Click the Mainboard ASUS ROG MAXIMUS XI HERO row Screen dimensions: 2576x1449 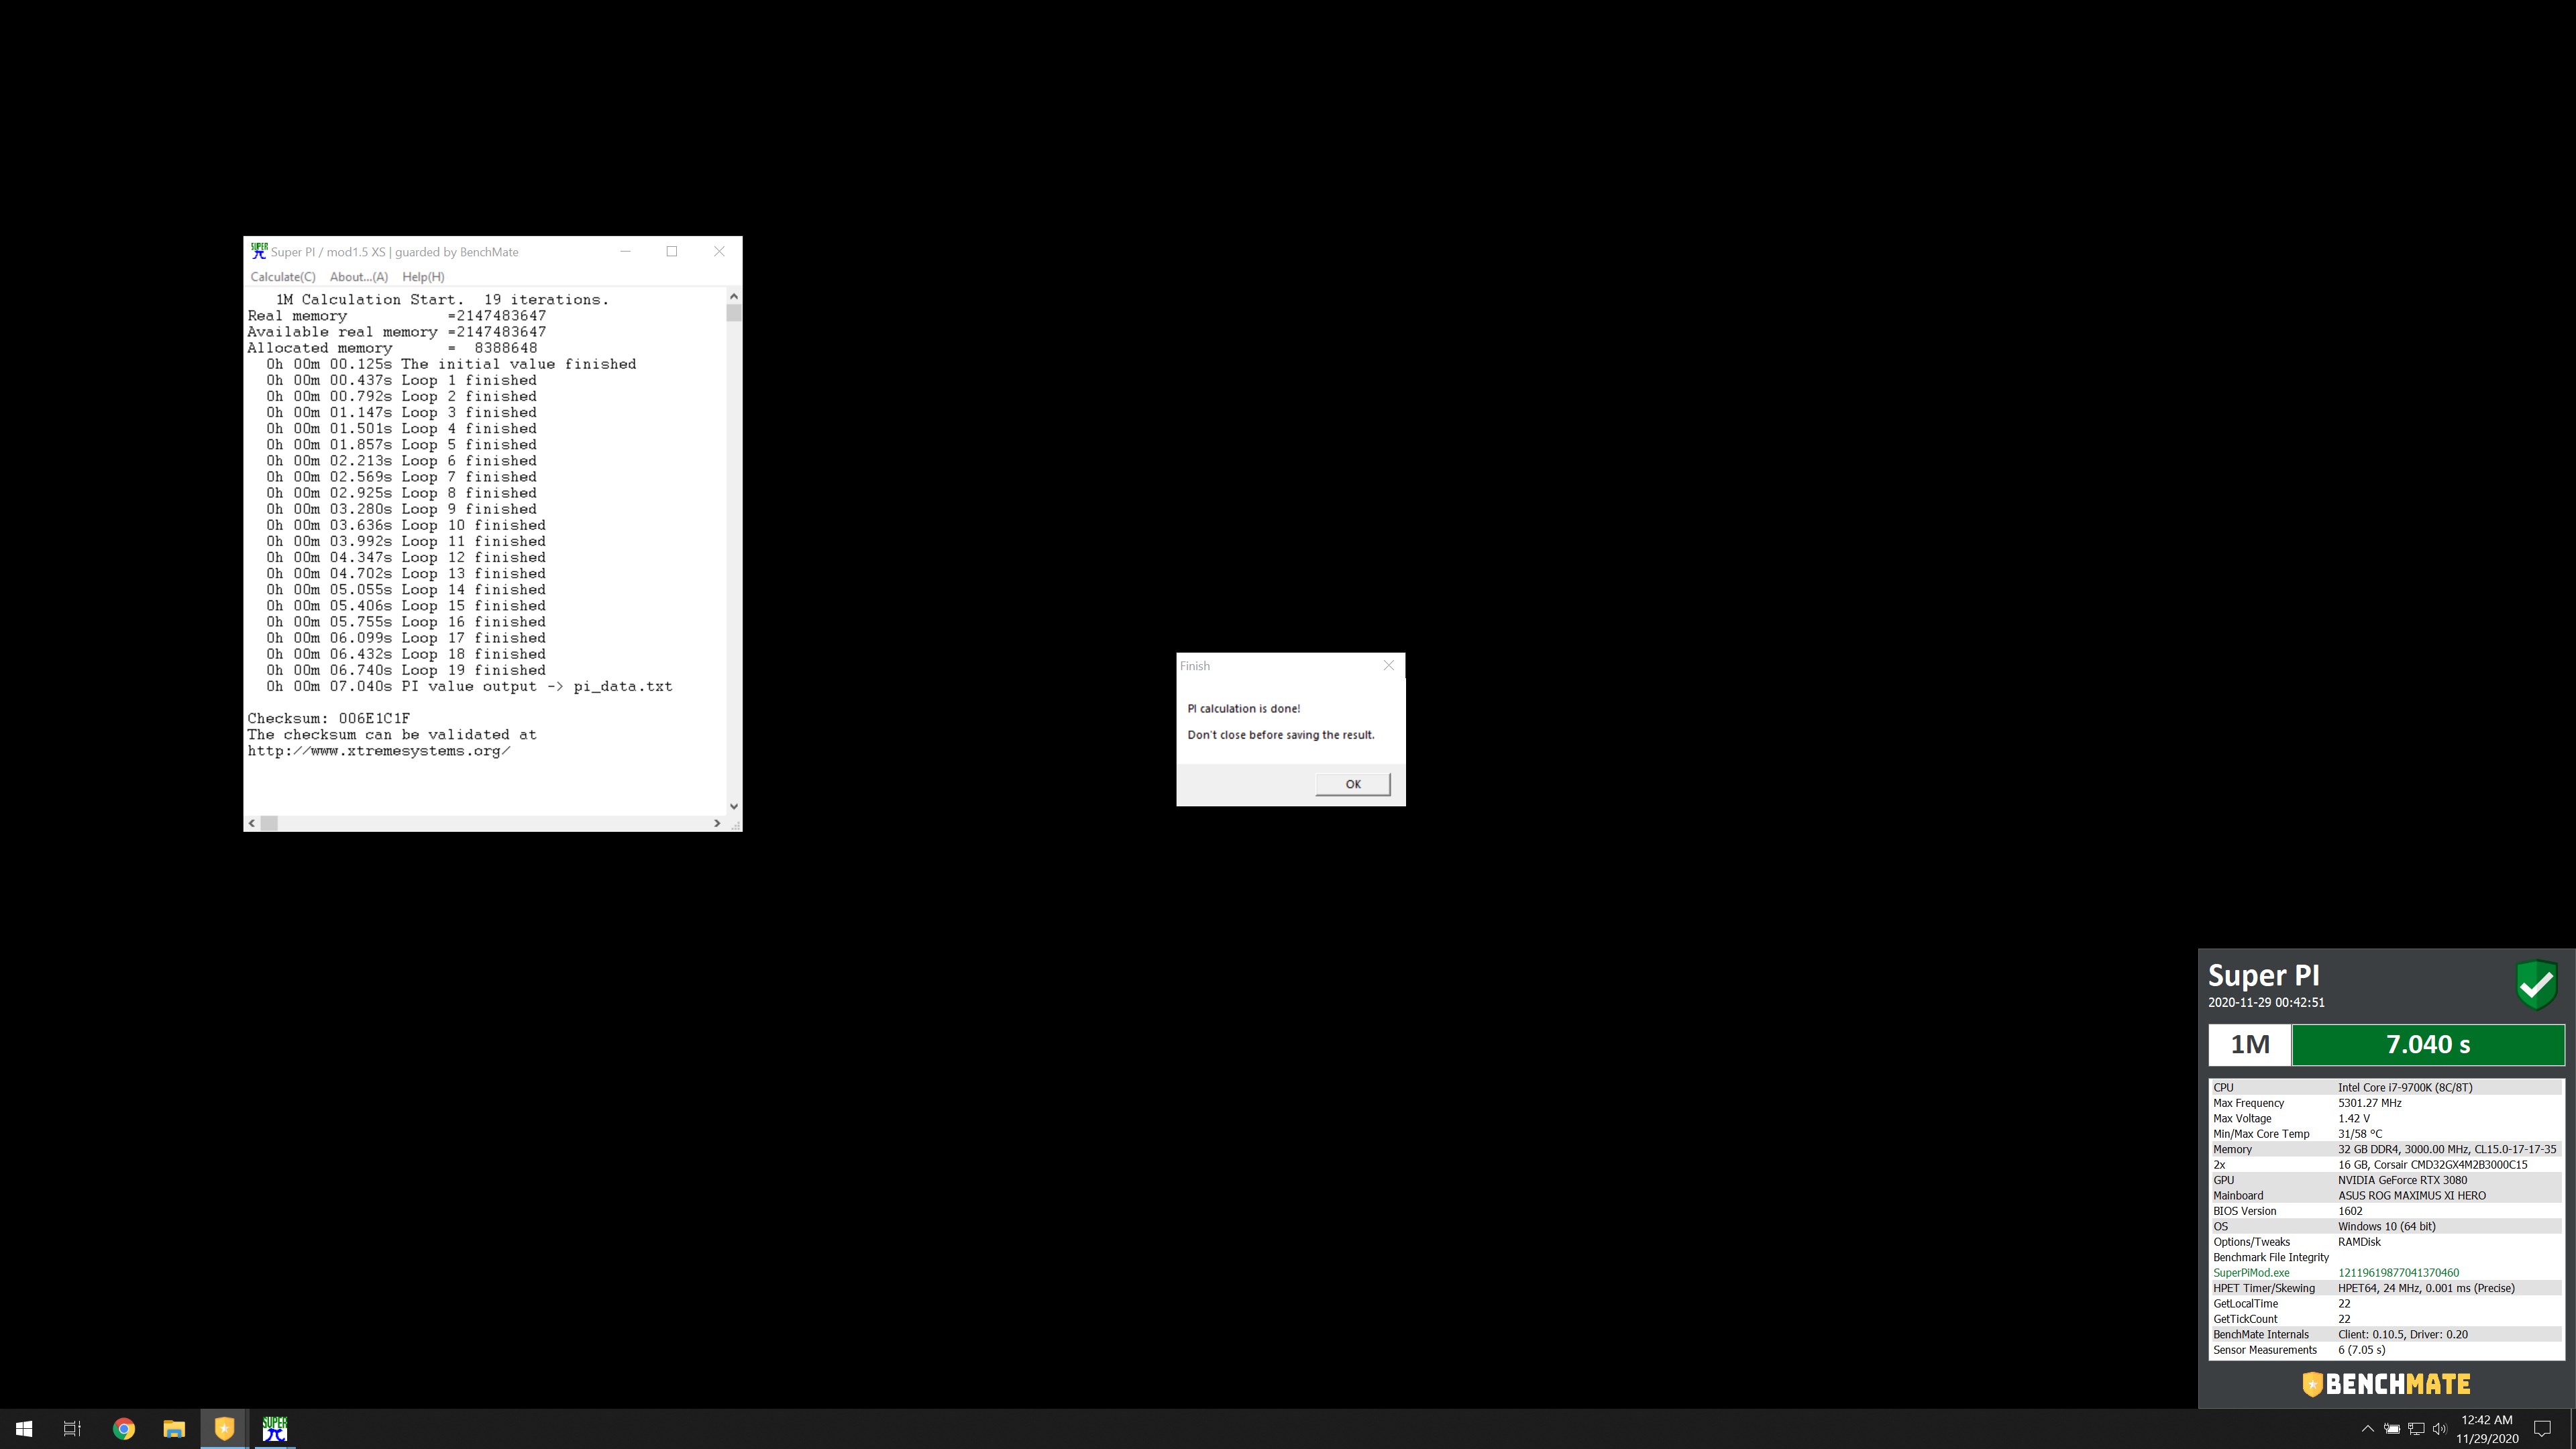tap(2386, 1196)
